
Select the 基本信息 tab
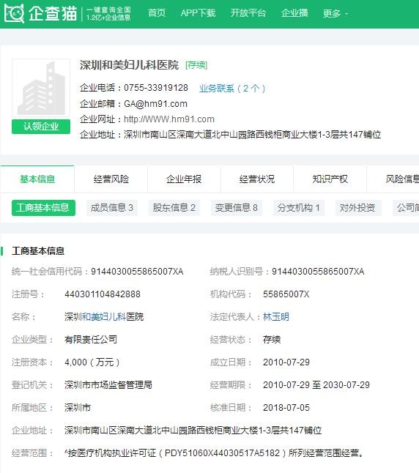click(37, 179)
